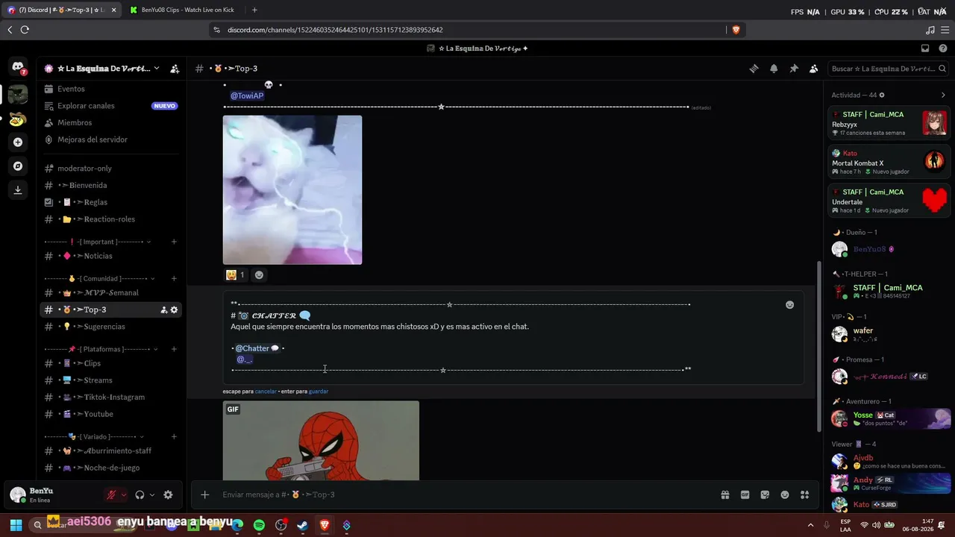
Task: Add channel to the Important category
Action: tap(174, 242)
